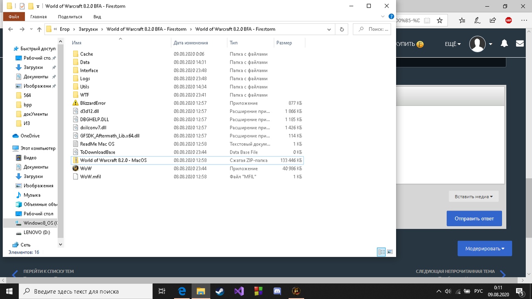Refresh the current folder view
Image resolution: width=532 pixels, height=299 pixels.
[342, 29]
